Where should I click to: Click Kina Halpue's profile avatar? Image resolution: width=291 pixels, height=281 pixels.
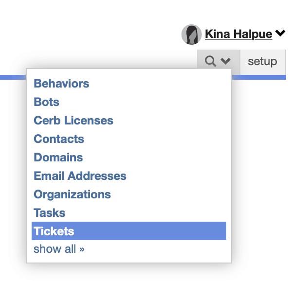[x=191, y=35]
